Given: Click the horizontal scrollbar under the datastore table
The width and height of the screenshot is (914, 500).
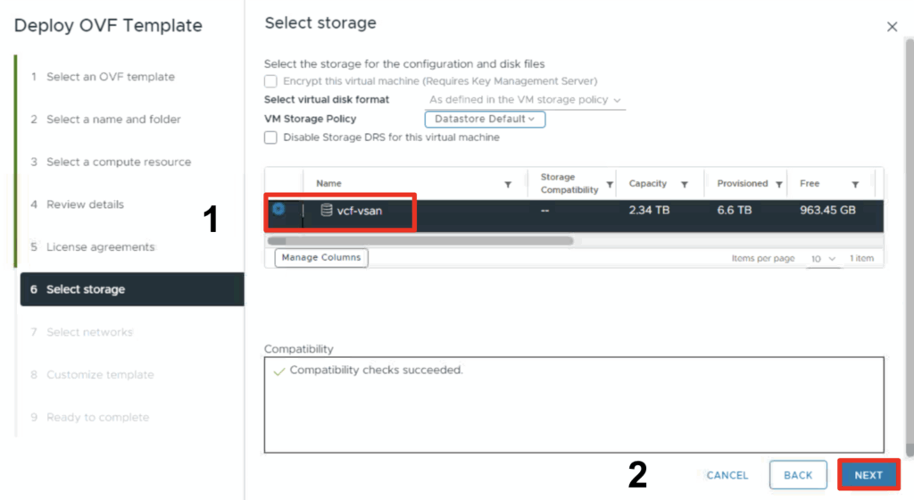Looking at the screenshot, I should pyautogui.click(x=420, y=240).
